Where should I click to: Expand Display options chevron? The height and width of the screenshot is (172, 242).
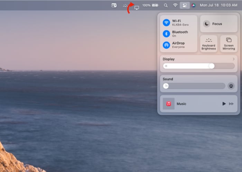233,59
